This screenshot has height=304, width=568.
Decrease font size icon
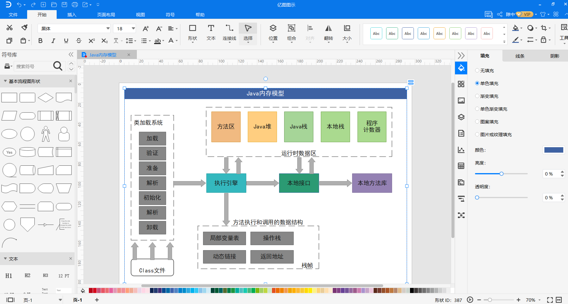pos(159,29)
